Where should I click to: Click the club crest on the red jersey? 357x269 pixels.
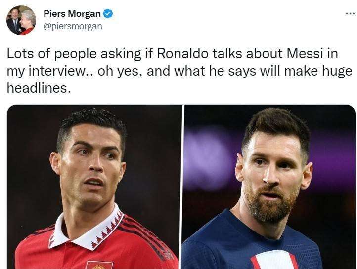[x=99, y=265]
